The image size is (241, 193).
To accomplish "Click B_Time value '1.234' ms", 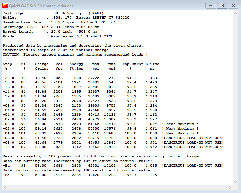I will tap(151, 106).
